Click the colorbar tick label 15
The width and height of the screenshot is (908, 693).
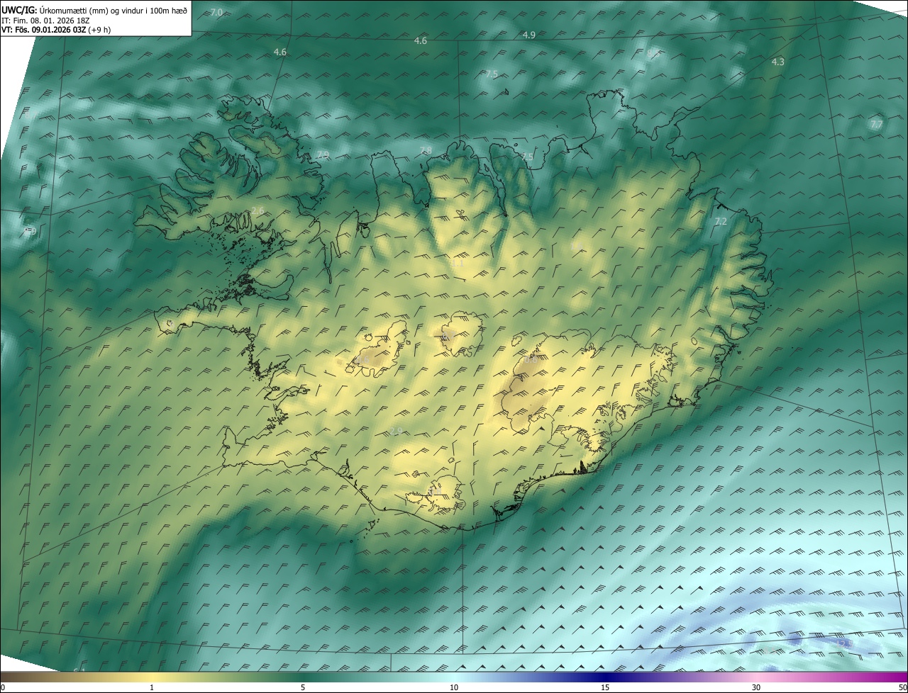[x=605, y=687]
